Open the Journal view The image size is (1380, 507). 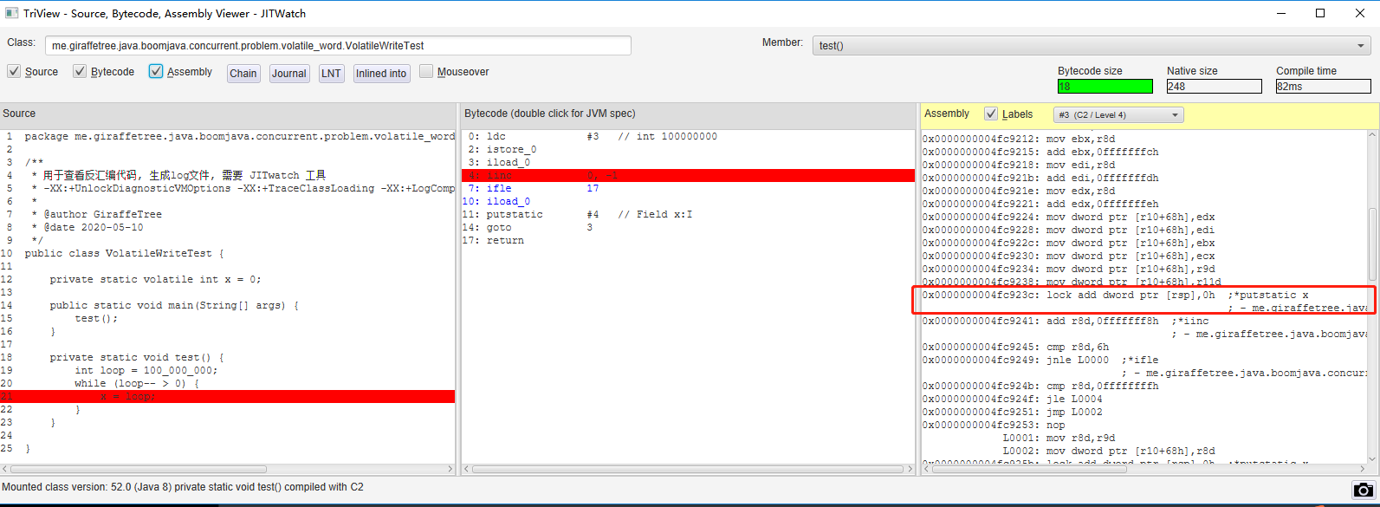289,74
